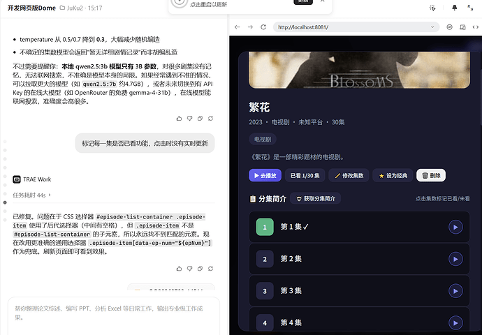Click the 第 1 集 ✓ row title
Screen dimensions: 482x335
coord(294,227)
